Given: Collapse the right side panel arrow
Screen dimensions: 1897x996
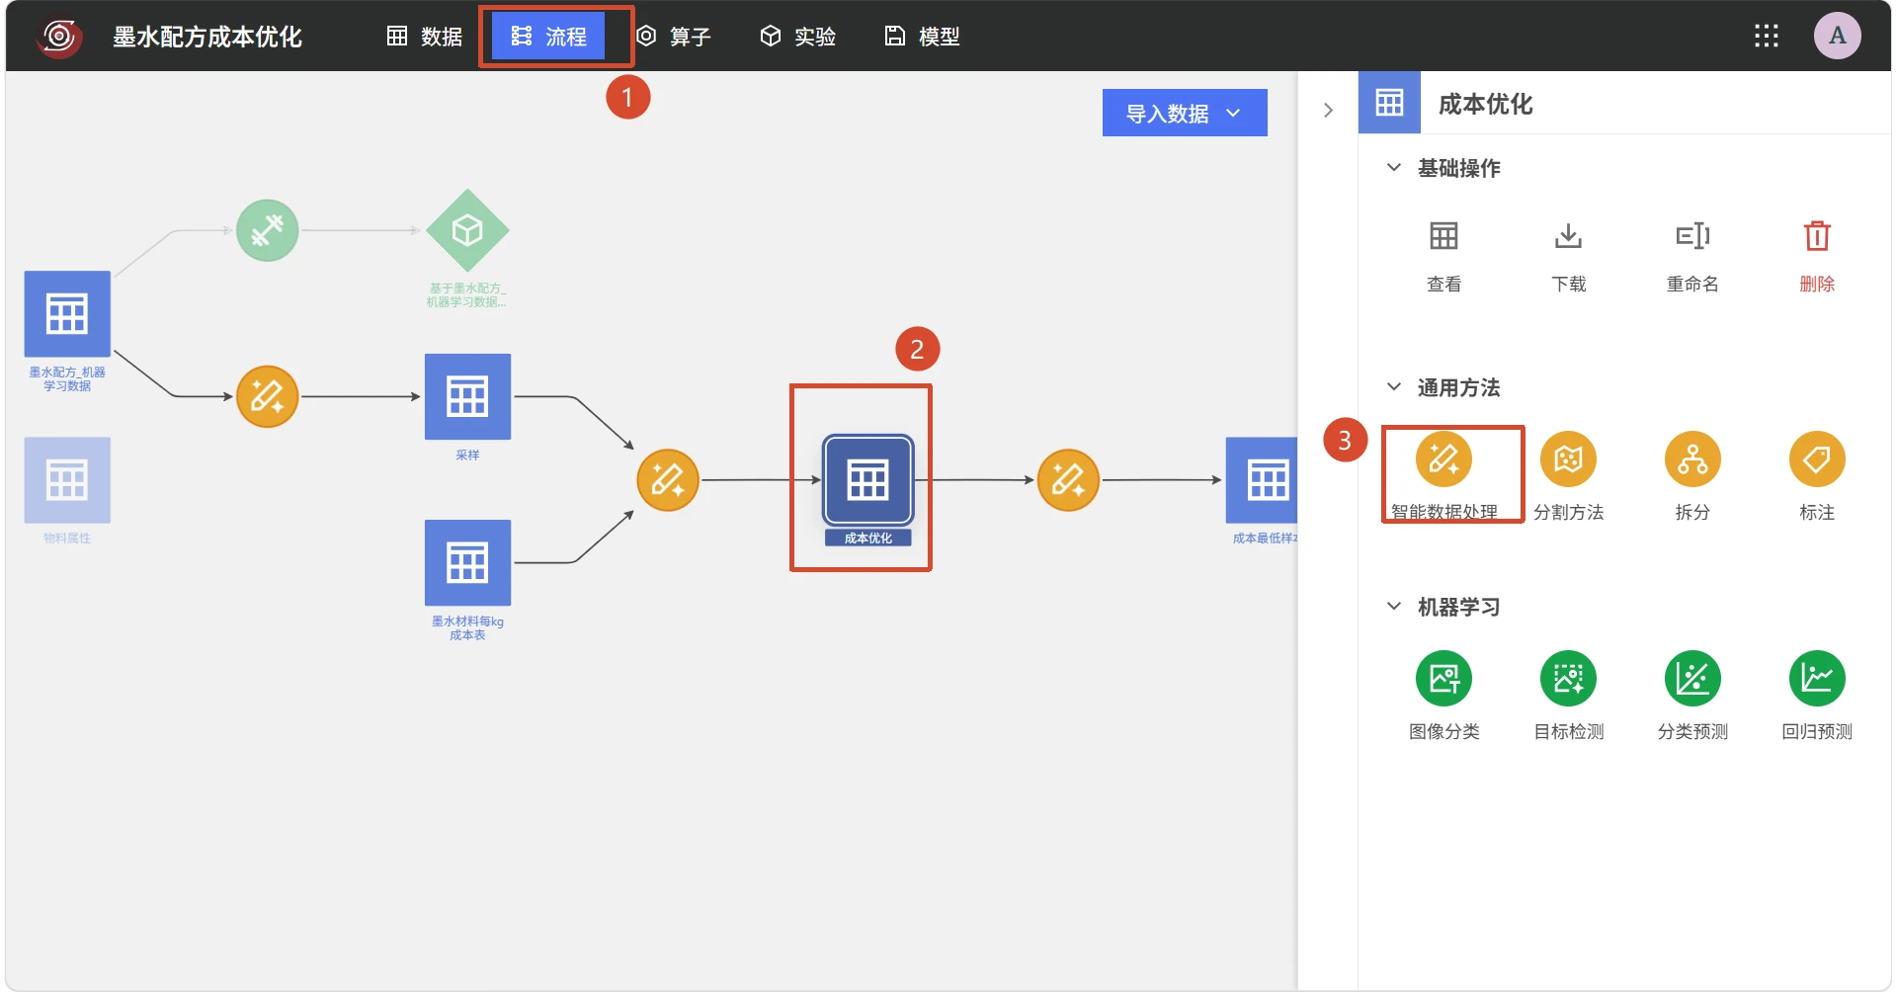Looking at the screenshot, I should (1328, 110).
